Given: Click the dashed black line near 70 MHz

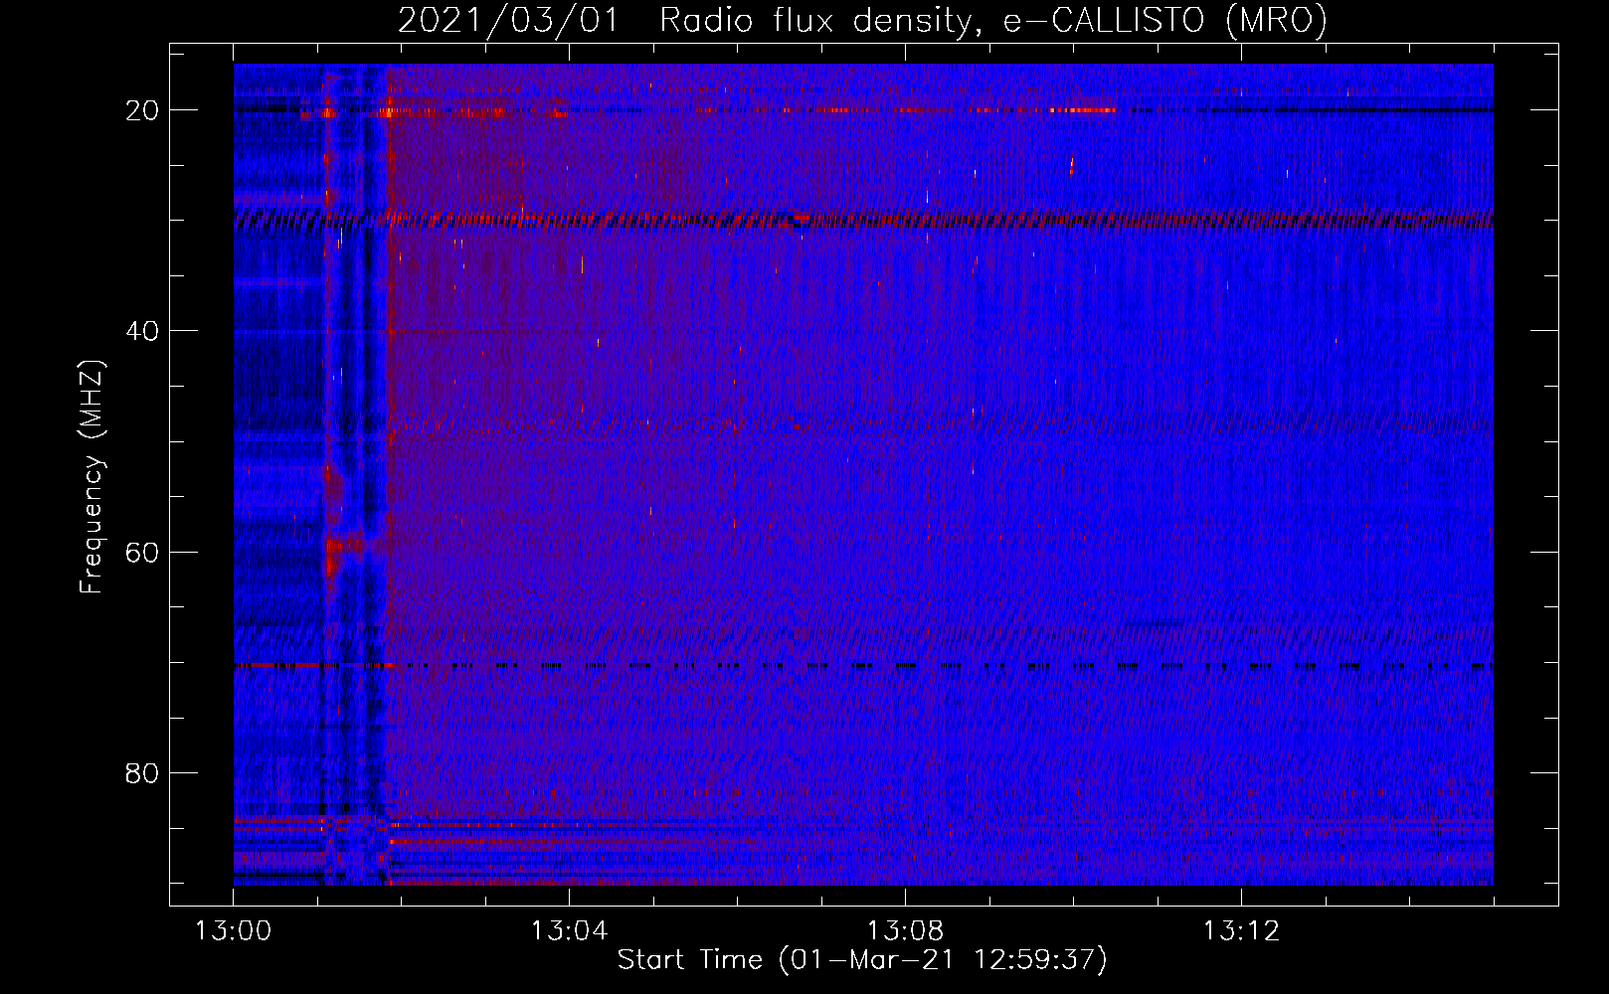Looking at the screenshot, I should (x=863, y=665).
